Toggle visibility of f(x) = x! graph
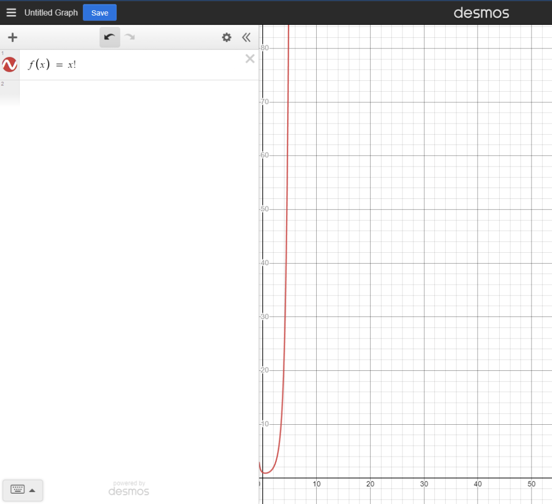 [10, 65]
